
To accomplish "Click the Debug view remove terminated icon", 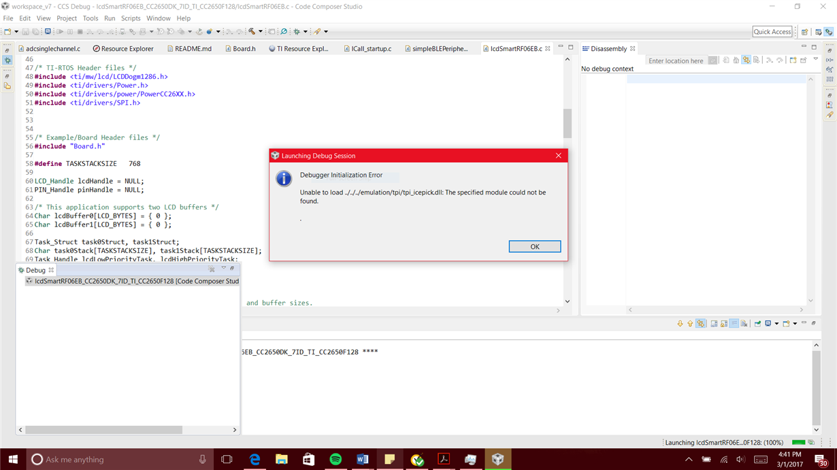I will point(212,269).
